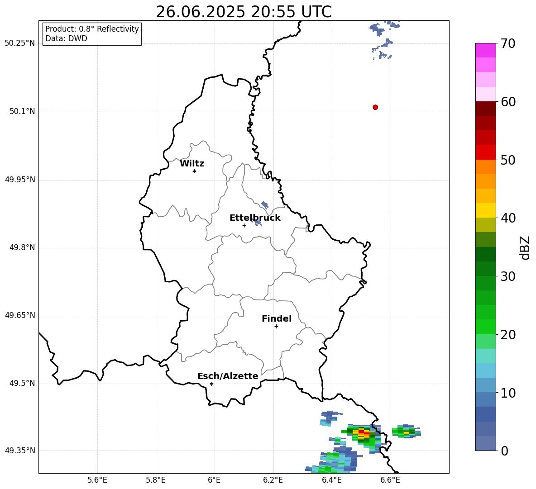Click the 50.25°N latitude label
Image resolution: width=536 pixels, height=489 pixels.
19,43
